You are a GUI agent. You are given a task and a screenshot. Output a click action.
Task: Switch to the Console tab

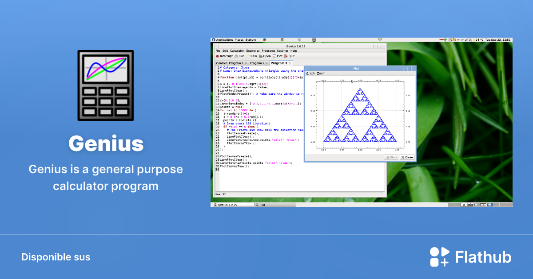pyautogui.click(x=222, y=62)
